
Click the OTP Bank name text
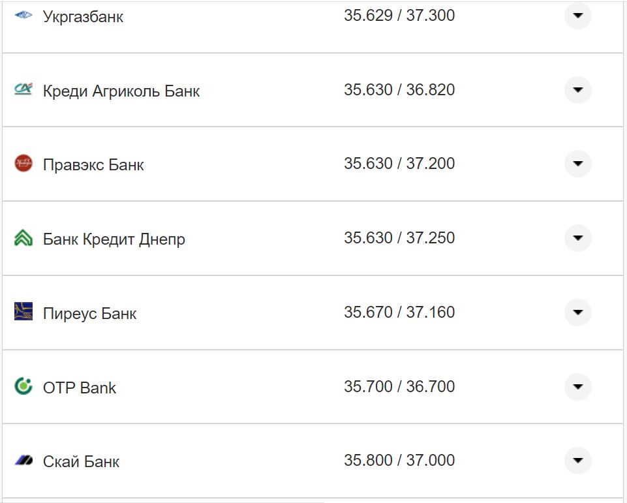pyautogui.click(x=80, y=388)
